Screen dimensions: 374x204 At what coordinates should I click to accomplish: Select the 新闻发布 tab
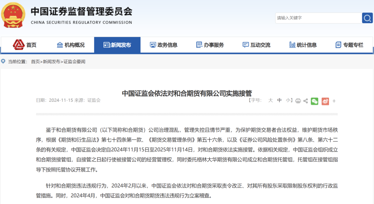[x=117, y=45]
